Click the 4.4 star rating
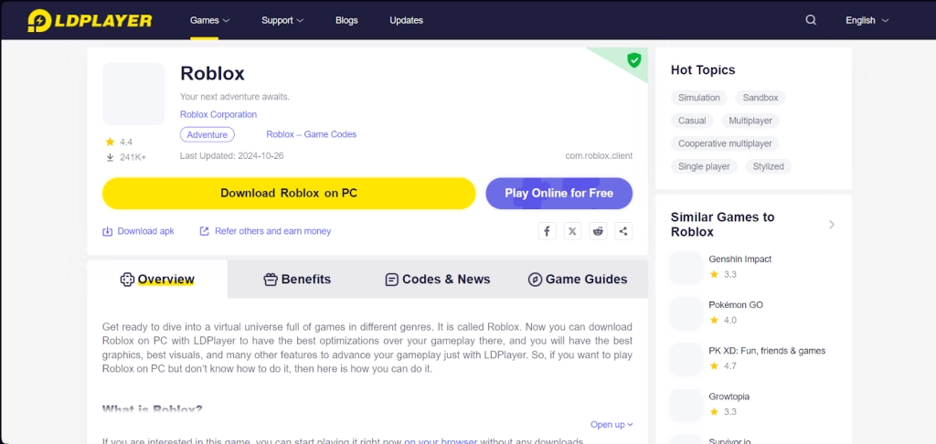The height and width of the screenshot is (444, 936). [119, 142]
